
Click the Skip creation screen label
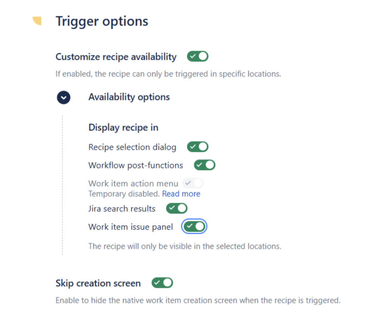98,283
